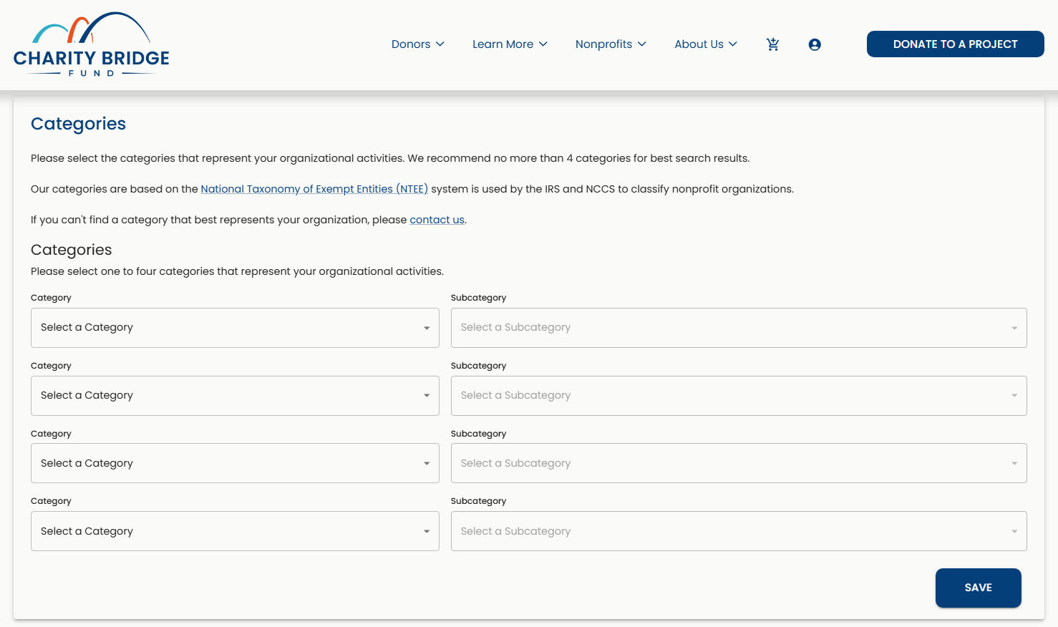The height and width of the screenshot is (627, 1058).
Task: Open the About Us menu
Action: pos(706,44)
